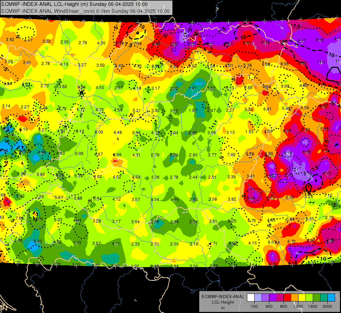The width and height of the screenshot is (341, 313).
Task: Click the wind shear value 5.80
Action: (38, 241)
